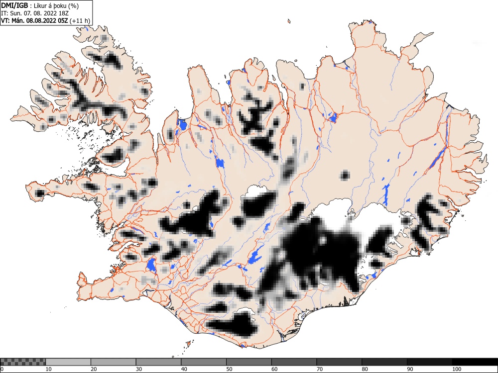498x373 pixels.
Task: Select the 80–90 near-black legend swatch
Action: [x=384, y=362]
